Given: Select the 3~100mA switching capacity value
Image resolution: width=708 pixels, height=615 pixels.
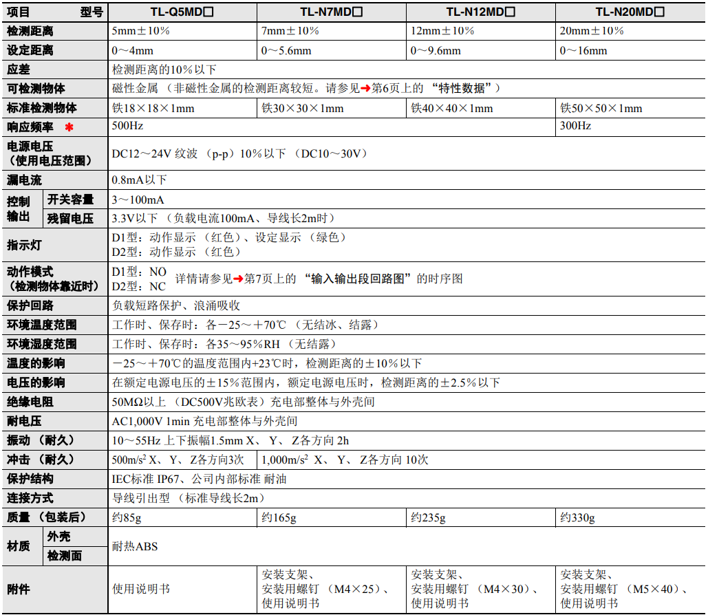Looking at the screenshot, I should pos(138,200).
